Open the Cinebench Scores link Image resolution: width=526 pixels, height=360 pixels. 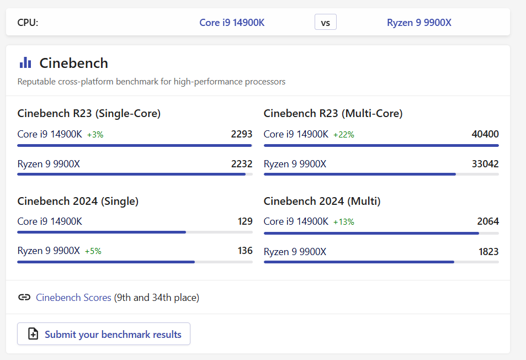73,297
